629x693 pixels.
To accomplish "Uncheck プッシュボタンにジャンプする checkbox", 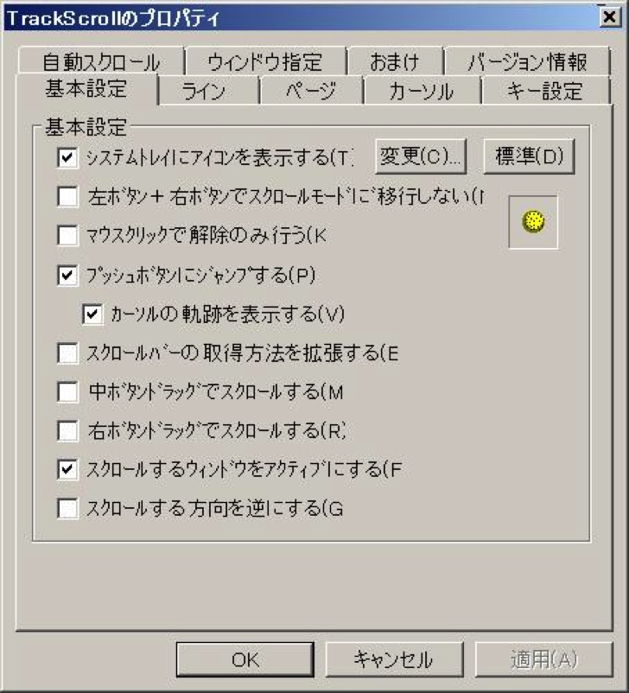I will 67,276.
